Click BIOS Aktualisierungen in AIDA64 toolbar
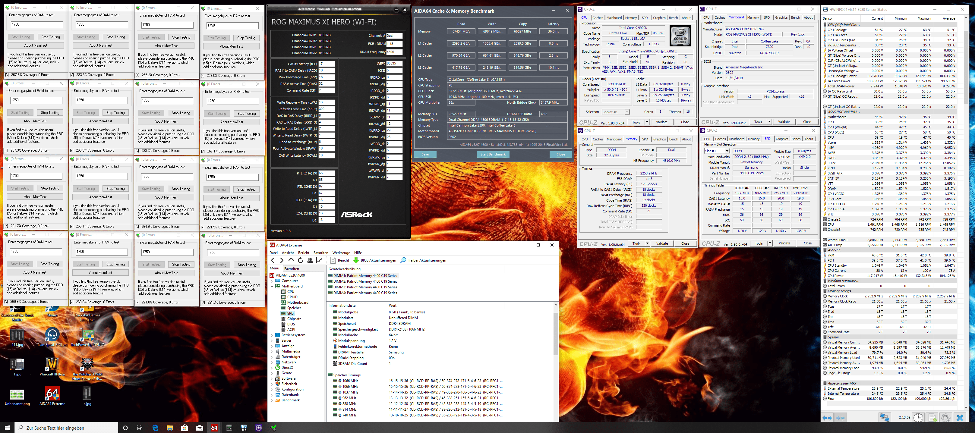 375,260
